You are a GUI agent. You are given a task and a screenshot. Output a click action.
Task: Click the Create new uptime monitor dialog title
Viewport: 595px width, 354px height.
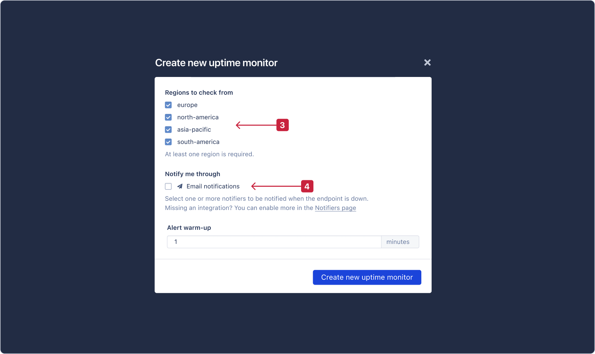coord(216,63)
